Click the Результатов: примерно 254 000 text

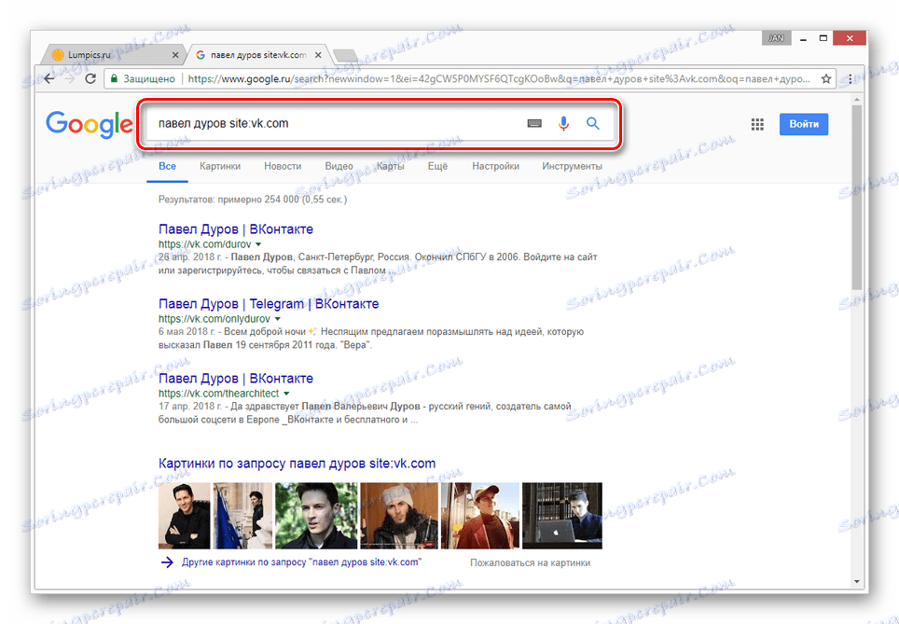coord(253,200)
